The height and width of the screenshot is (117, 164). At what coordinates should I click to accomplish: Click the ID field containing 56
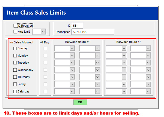[x=77, y=26]
